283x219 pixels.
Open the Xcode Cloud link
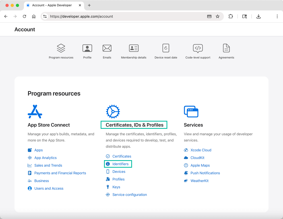point(201,150)
